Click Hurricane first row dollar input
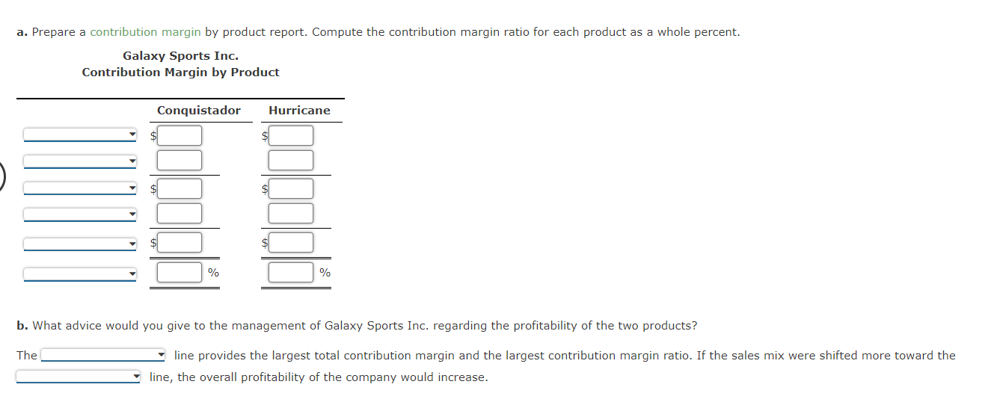Viewport: 1000px width, 405px height. tap(291, 135)
